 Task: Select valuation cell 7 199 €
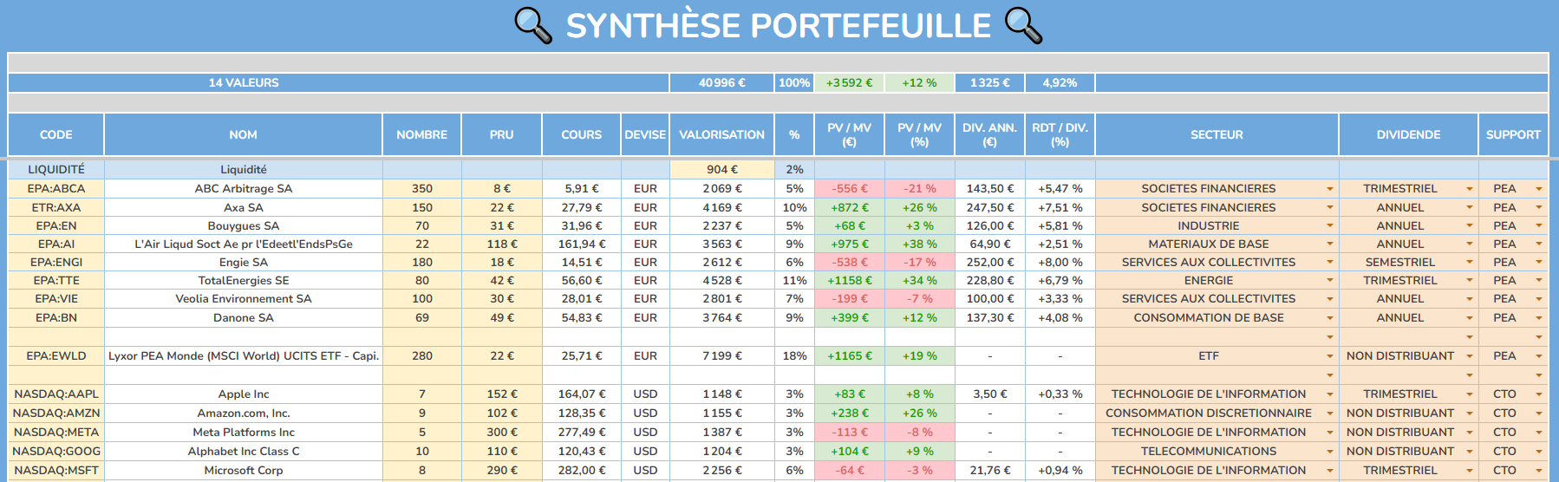(x=721, y=356)
